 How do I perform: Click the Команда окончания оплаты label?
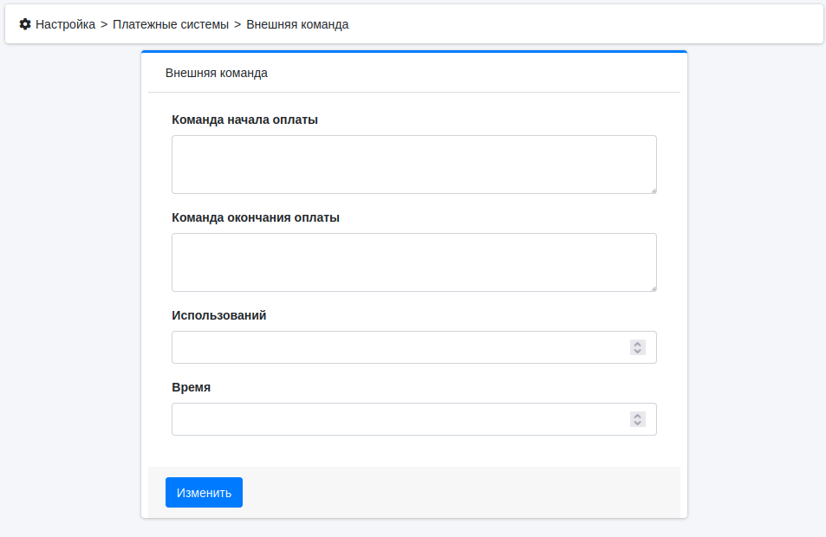[256, 217]
